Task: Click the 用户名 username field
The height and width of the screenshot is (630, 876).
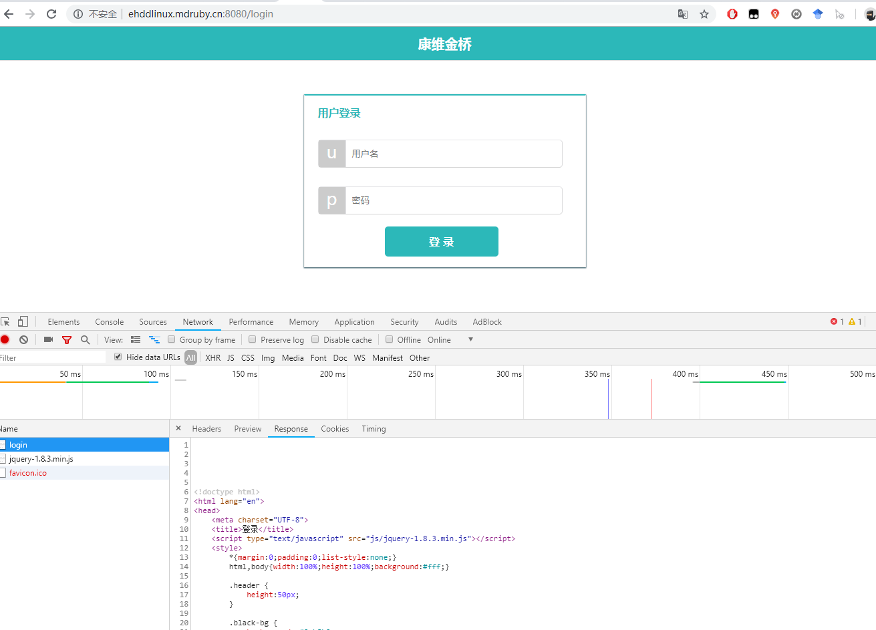Action: click(x=454, y=154)
